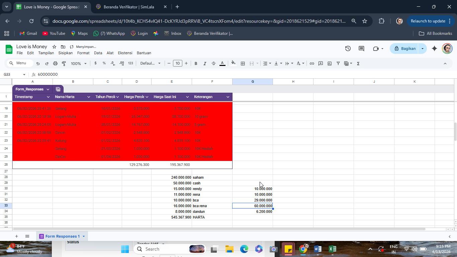Image resolution: width=457 pixels, height=257 pixels.
Task: Open the borders tool in toolbar
Action: (243, 63)
